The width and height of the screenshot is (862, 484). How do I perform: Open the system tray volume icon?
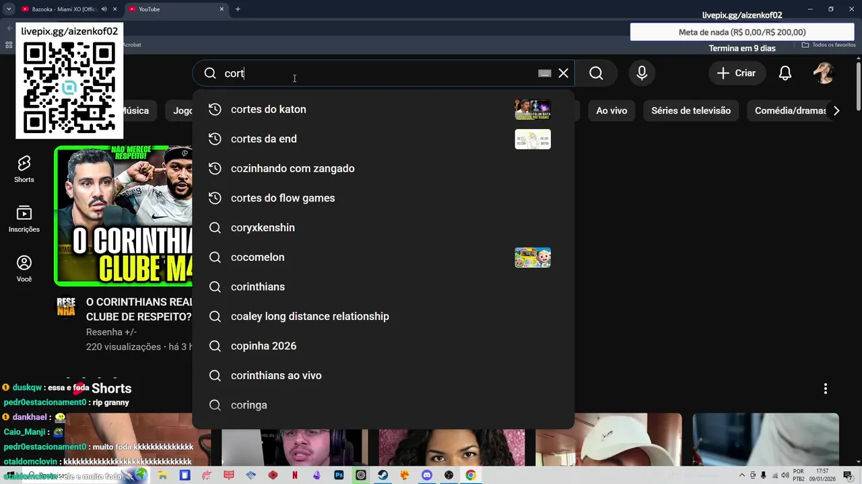[785, 475]
